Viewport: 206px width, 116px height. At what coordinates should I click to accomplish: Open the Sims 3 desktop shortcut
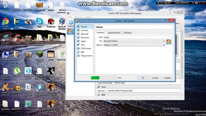pos(28,105)
